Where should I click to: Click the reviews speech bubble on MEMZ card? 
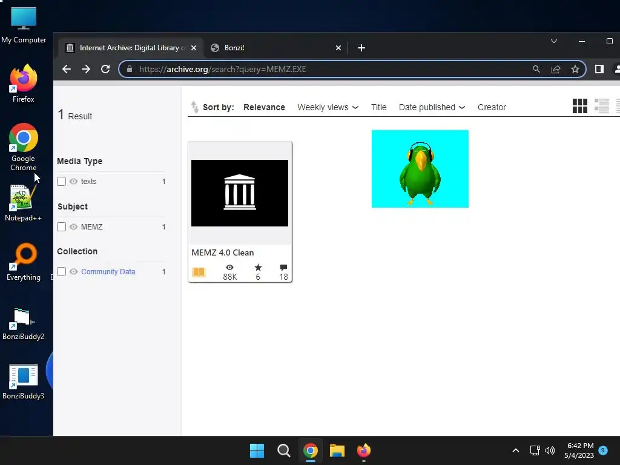pos(283,268)
